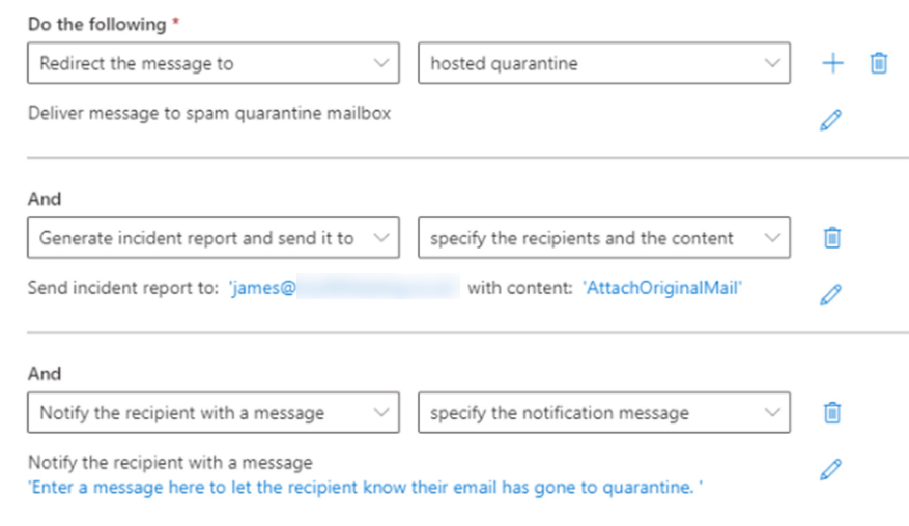This screenshot has width=909, height=526.
Task: Delete the Notify the recipient action
Action: tap(832, 413)
